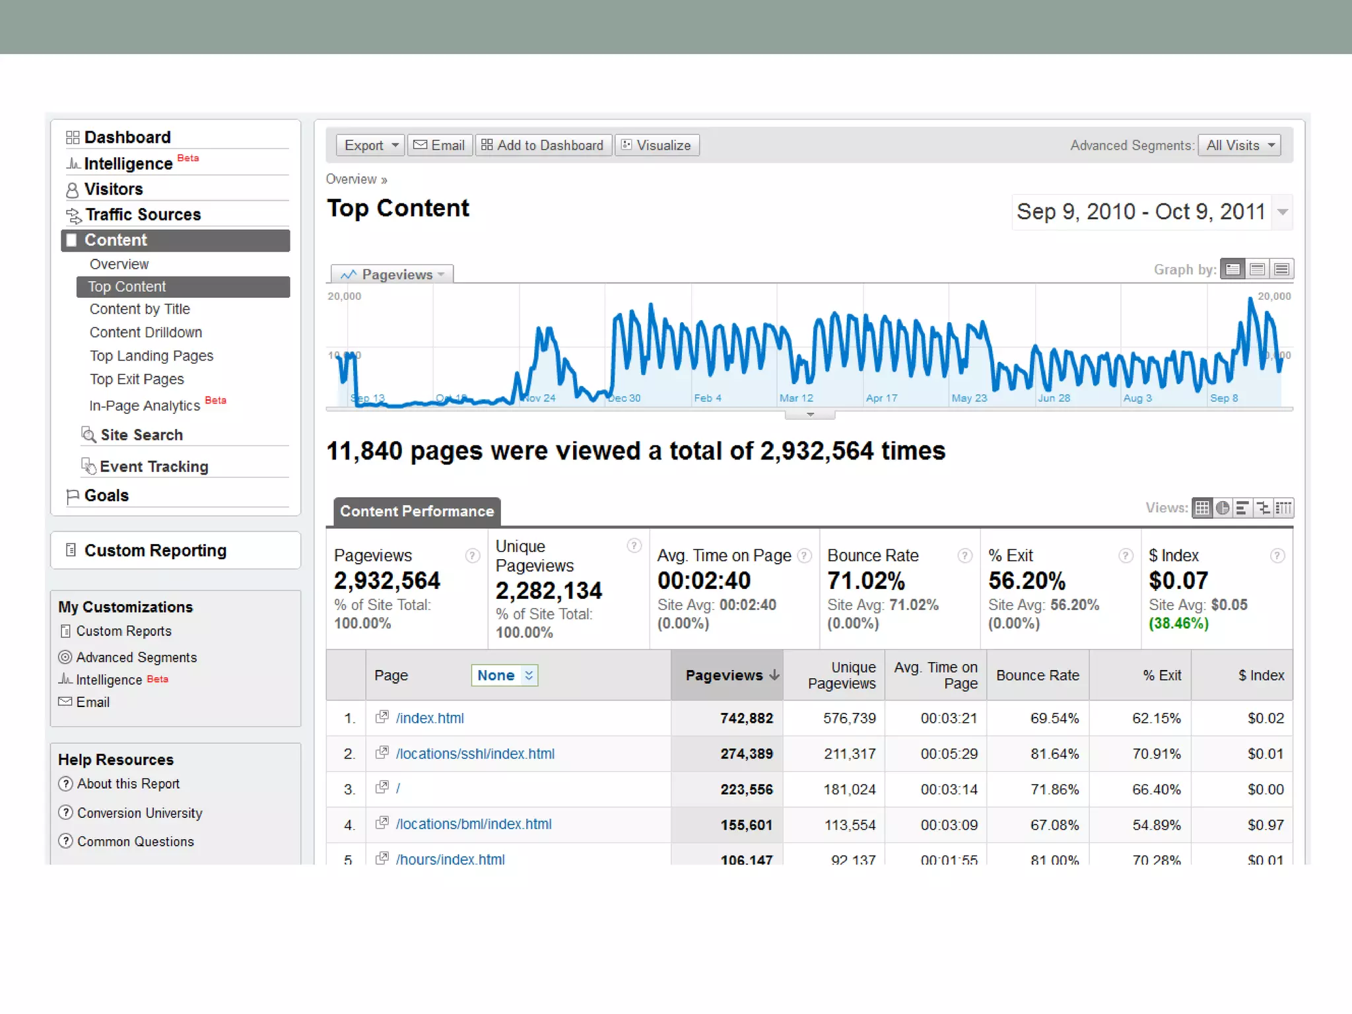Click Add to Dashboard button
This screenshot has height=1014, width=1352.
pos(543,145)
